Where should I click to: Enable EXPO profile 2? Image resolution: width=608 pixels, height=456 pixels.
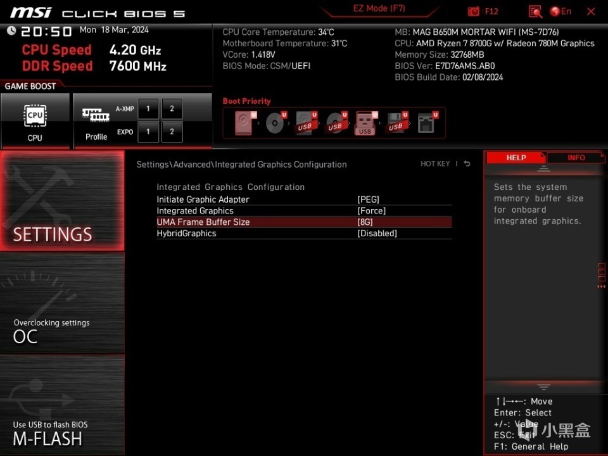172,132
